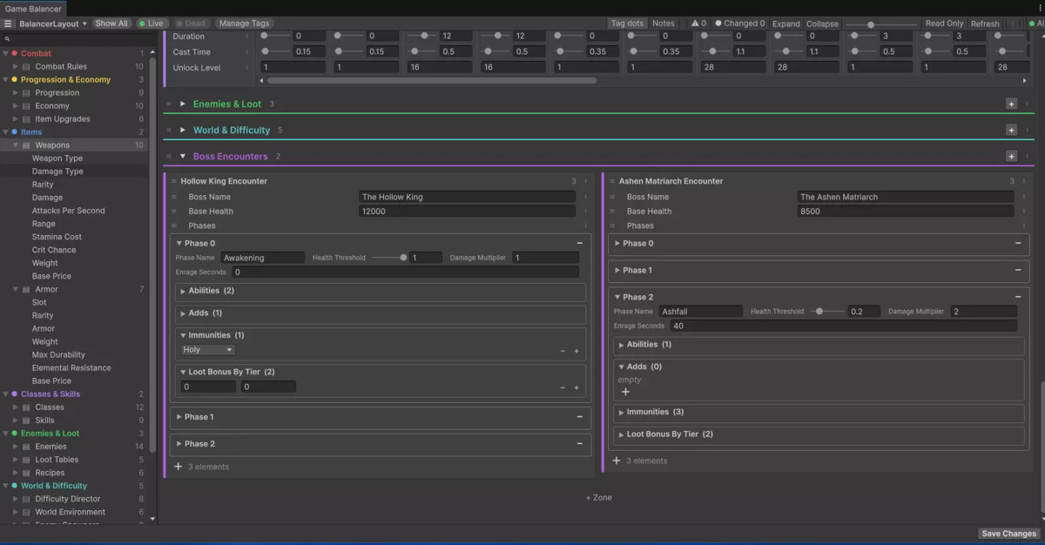This screenshot has width=1045, height=545.
Task: Toggle the Dead filter
Action: [x=191, y=24]
